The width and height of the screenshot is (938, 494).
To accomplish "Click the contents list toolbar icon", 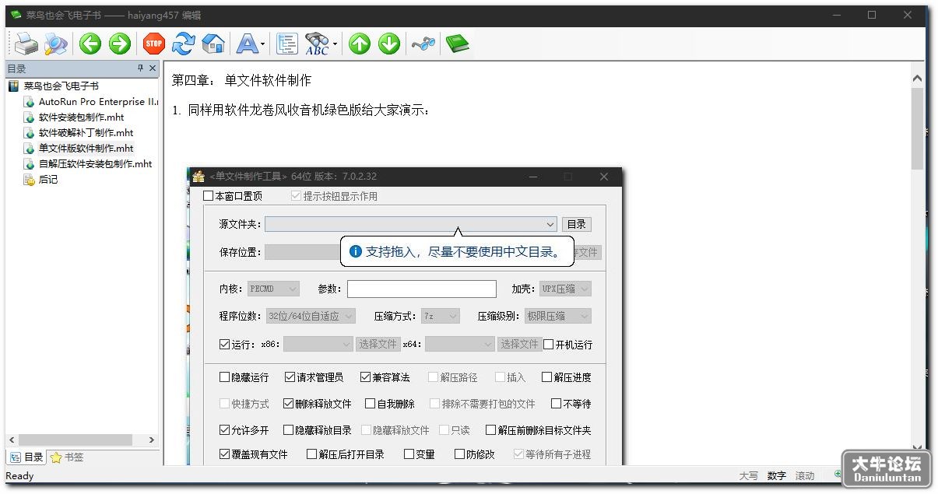I will point(287,44).
